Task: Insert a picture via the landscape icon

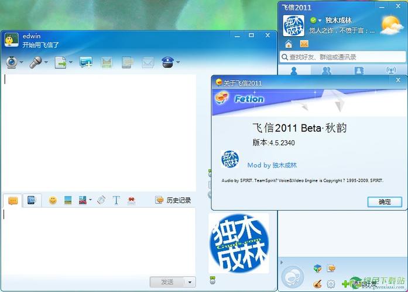Action: coord(68,200)
